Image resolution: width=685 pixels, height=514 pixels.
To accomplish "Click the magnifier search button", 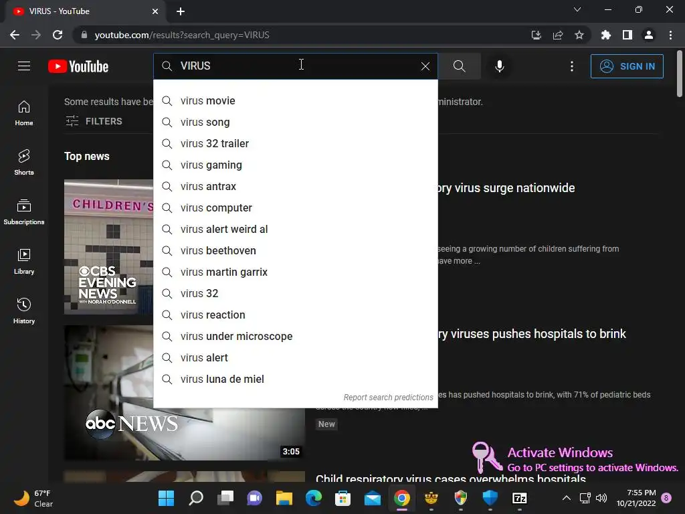I will (459, 66).
